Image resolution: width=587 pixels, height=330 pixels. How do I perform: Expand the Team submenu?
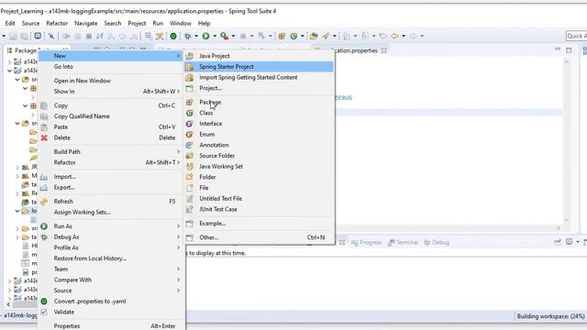[112, 269]
